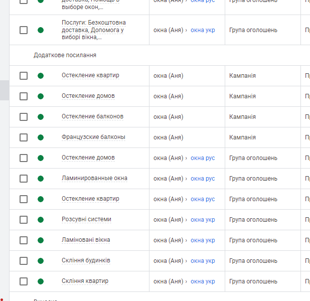Click status dot for Послуги: Безкоштовна доставка row
Image resolution: width=310 pixels, height=301 pixels.
(41, 30)
